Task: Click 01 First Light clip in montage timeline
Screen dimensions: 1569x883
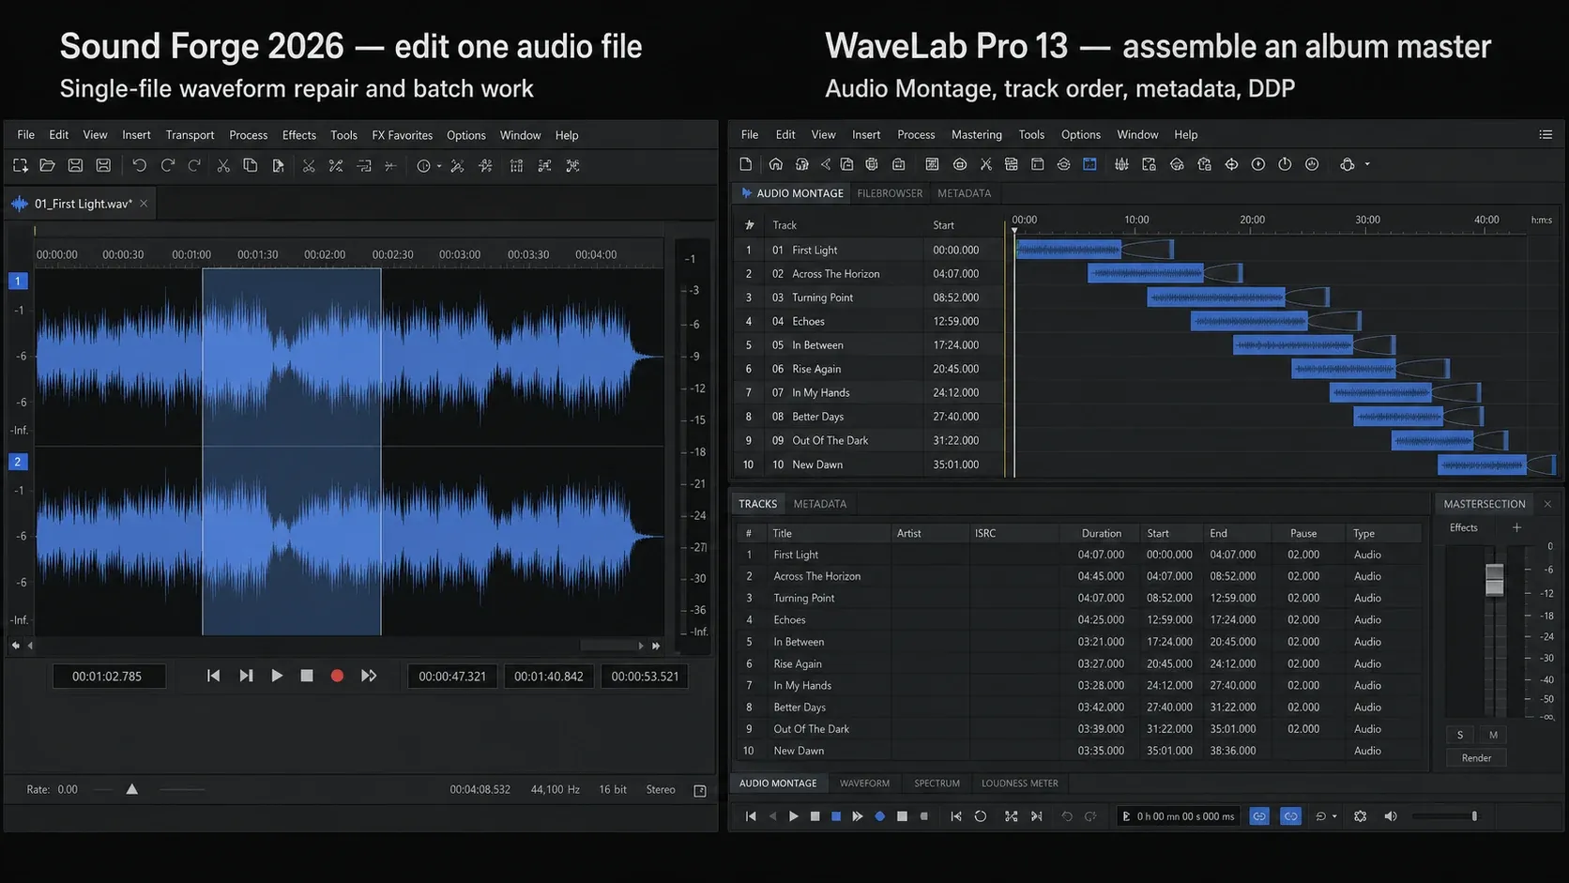Action: pyautogui.click(x=1068, y=250)
